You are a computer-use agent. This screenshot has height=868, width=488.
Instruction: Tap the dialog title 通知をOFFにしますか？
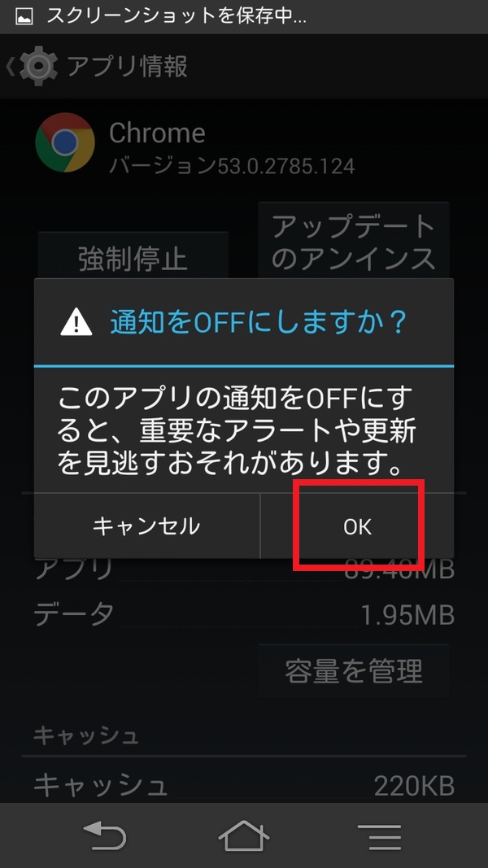tap(259, 322)
